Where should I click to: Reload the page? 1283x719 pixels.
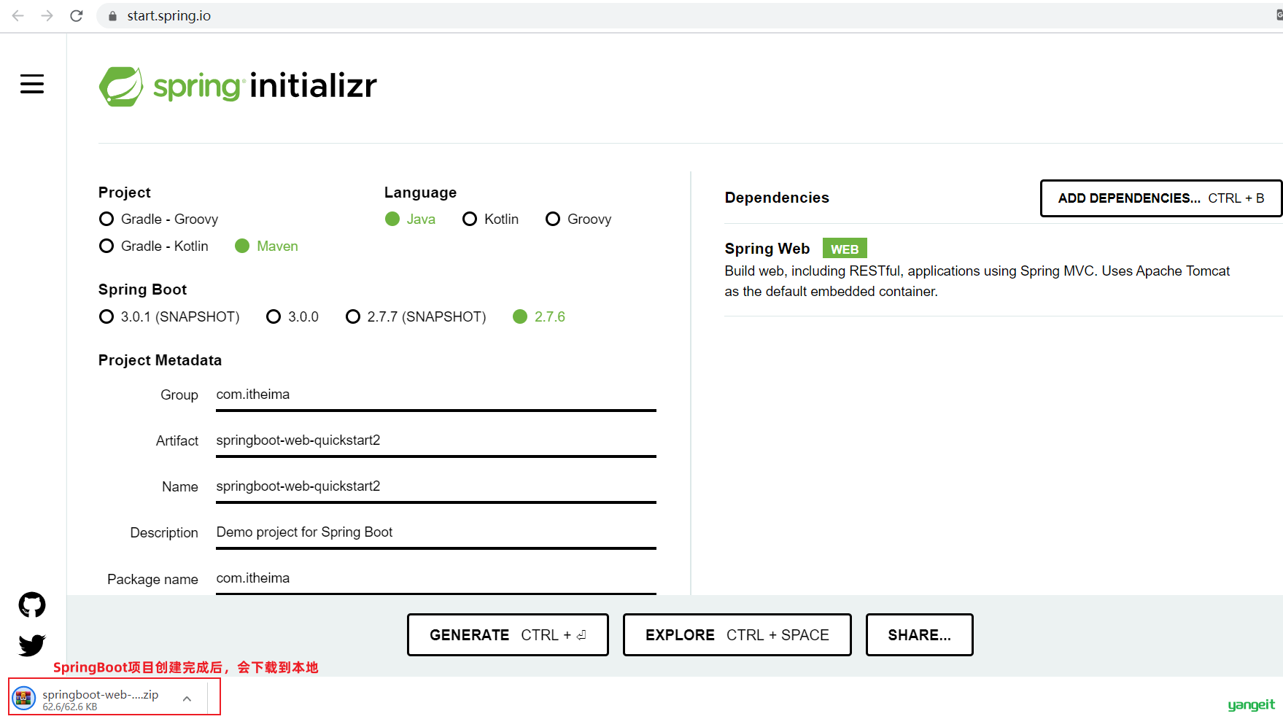pos(77,15)
